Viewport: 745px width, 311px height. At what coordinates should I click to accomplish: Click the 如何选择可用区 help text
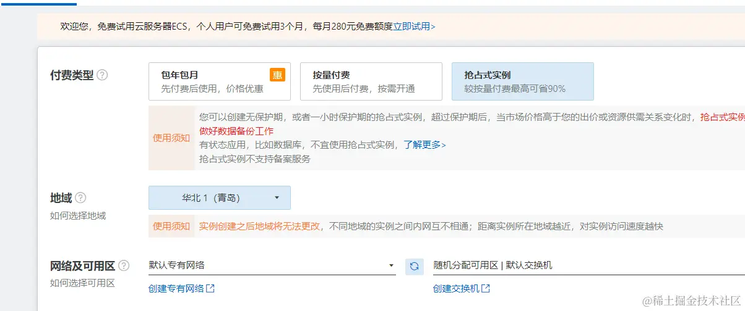(82, 283)
